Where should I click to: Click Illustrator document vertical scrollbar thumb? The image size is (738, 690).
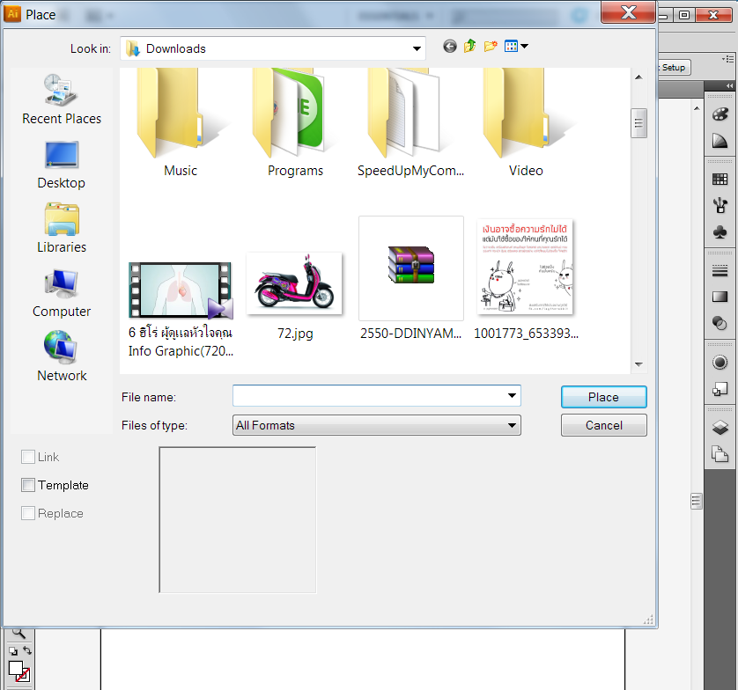697,501
